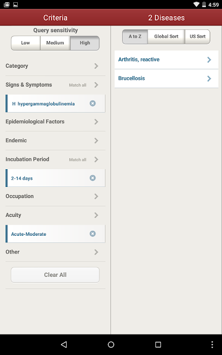Open the Brucellosis disease entry
The height and width of the screenshot is (355, 222).
tap(167, 78)
